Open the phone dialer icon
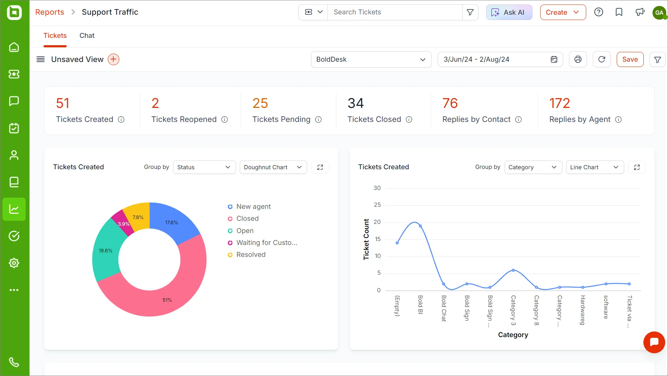The image size is (668, 376). pyautogui.click(x=14, y=362)
